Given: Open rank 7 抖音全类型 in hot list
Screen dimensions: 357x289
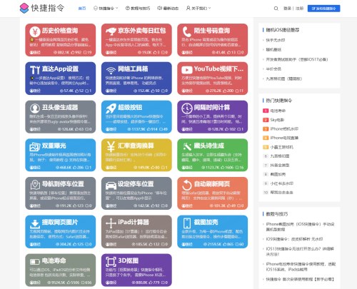Looking at the screenshot, I should 280,166.
